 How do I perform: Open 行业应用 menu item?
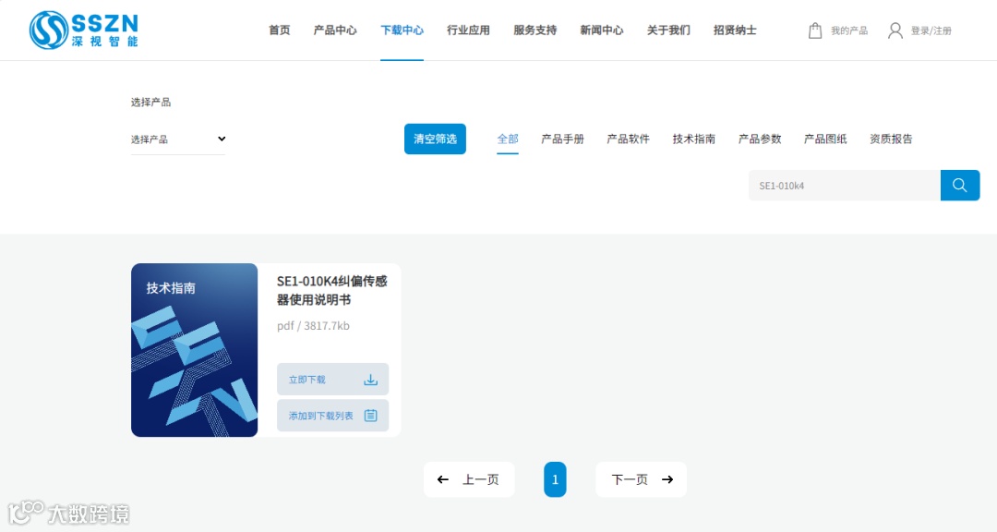click(x=469, y=30)
